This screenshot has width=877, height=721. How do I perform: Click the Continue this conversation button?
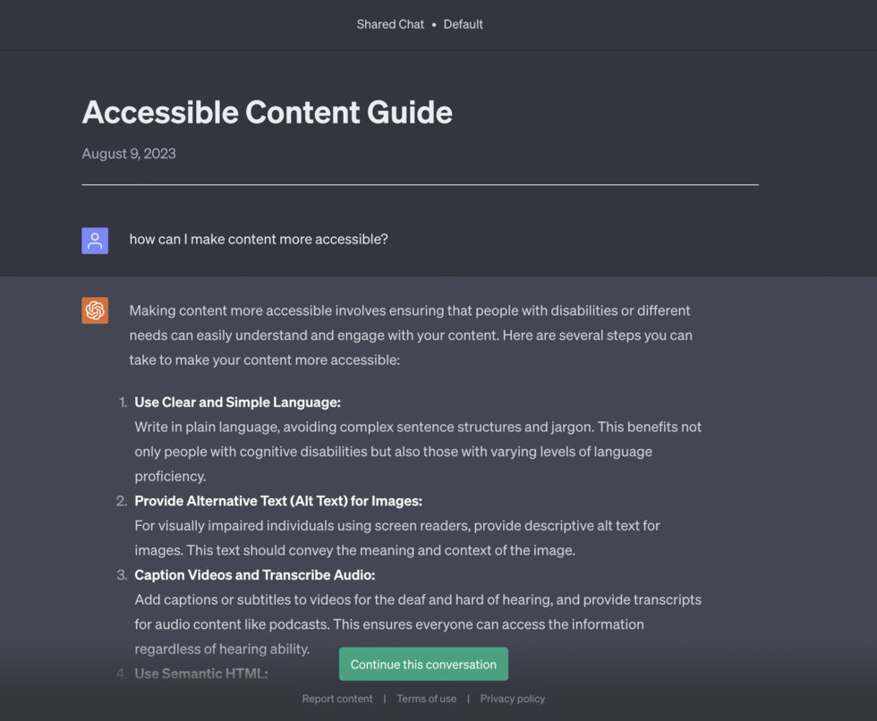pos(422,664)
